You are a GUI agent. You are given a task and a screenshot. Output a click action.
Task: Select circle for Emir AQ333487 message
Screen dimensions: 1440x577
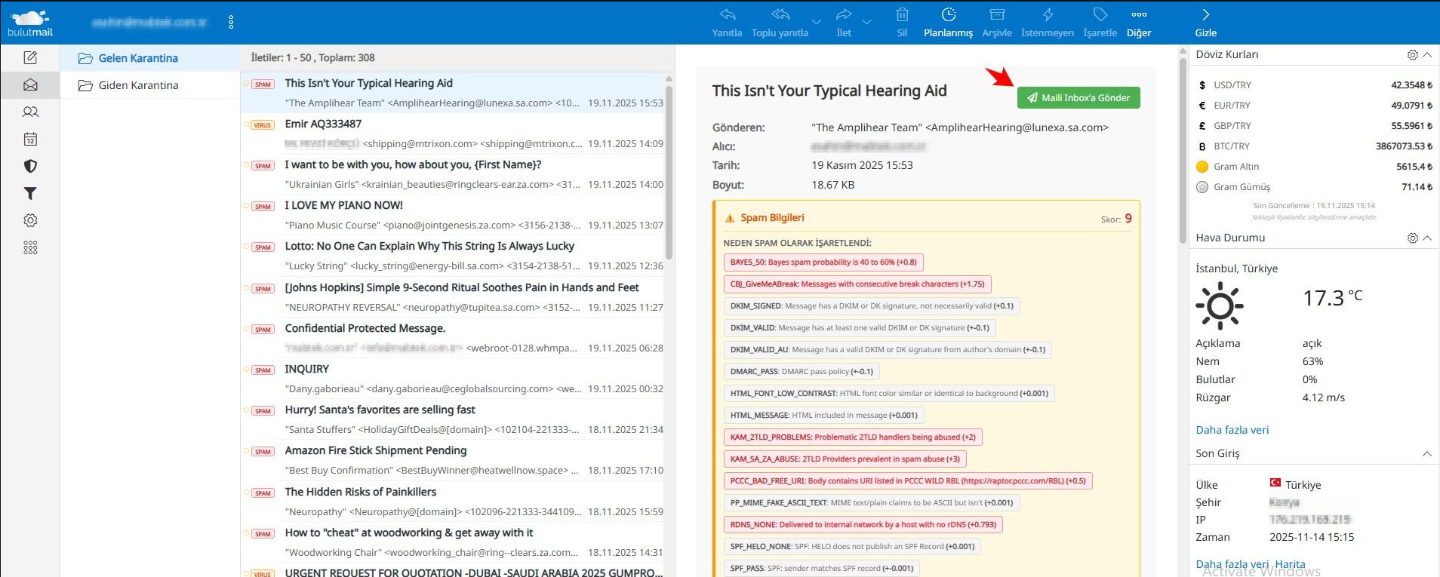pos(246,124)
